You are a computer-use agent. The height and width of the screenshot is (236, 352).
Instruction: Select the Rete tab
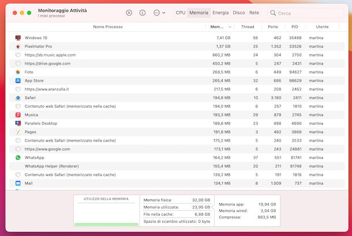click(254, 12)
